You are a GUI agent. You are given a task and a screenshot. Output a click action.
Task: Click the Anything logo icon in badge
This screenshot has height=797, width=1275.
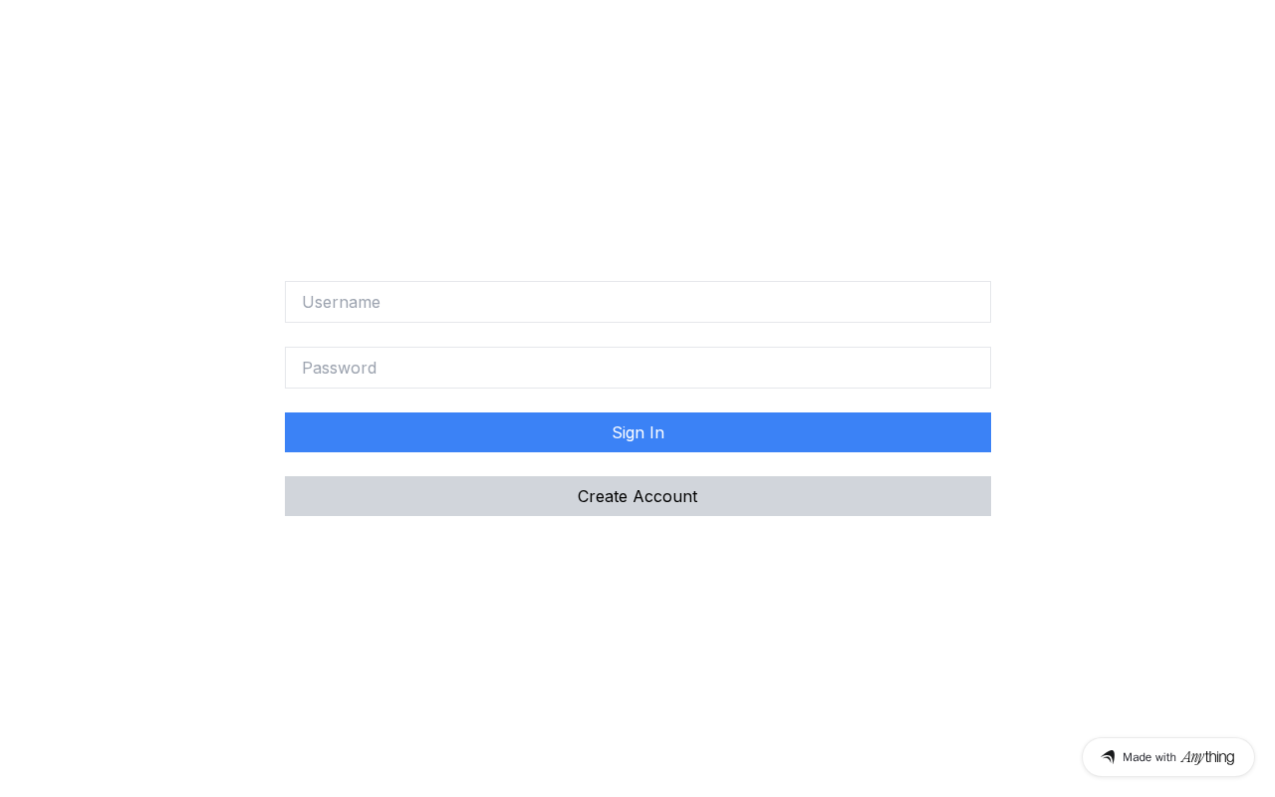point(1108,757)
